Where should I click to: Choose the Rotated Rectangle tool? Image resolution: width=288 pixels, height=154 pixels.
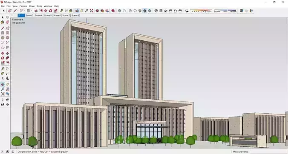[x=8, y=33]
